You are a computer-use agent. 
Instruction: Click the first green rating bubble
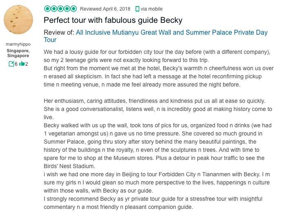tap(47, 9)
